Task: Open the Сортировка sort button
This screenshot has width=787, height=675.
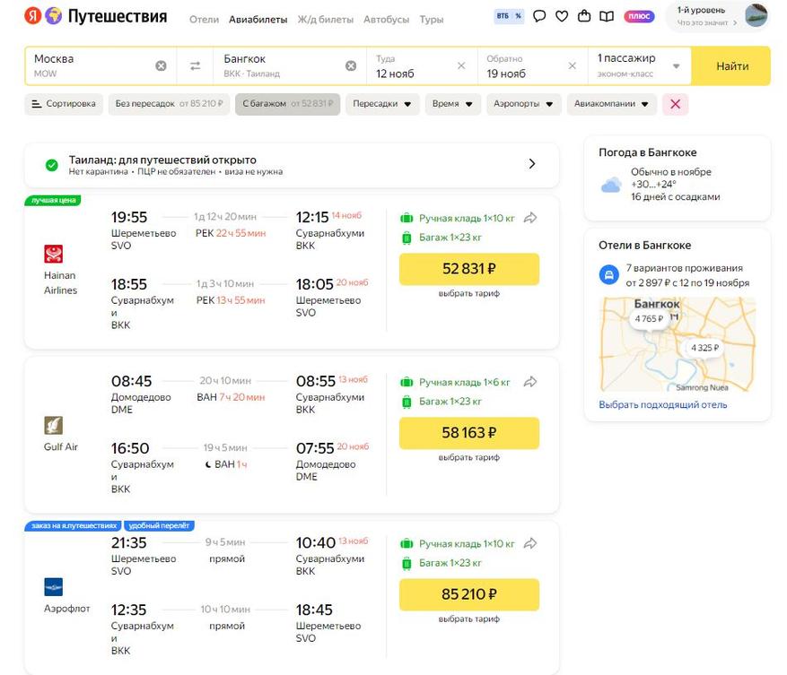Action: [64, 104]
